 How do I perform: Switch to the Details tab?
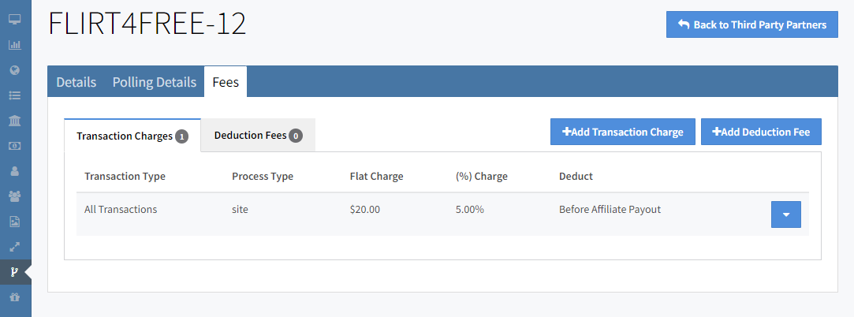click(76, 82)
